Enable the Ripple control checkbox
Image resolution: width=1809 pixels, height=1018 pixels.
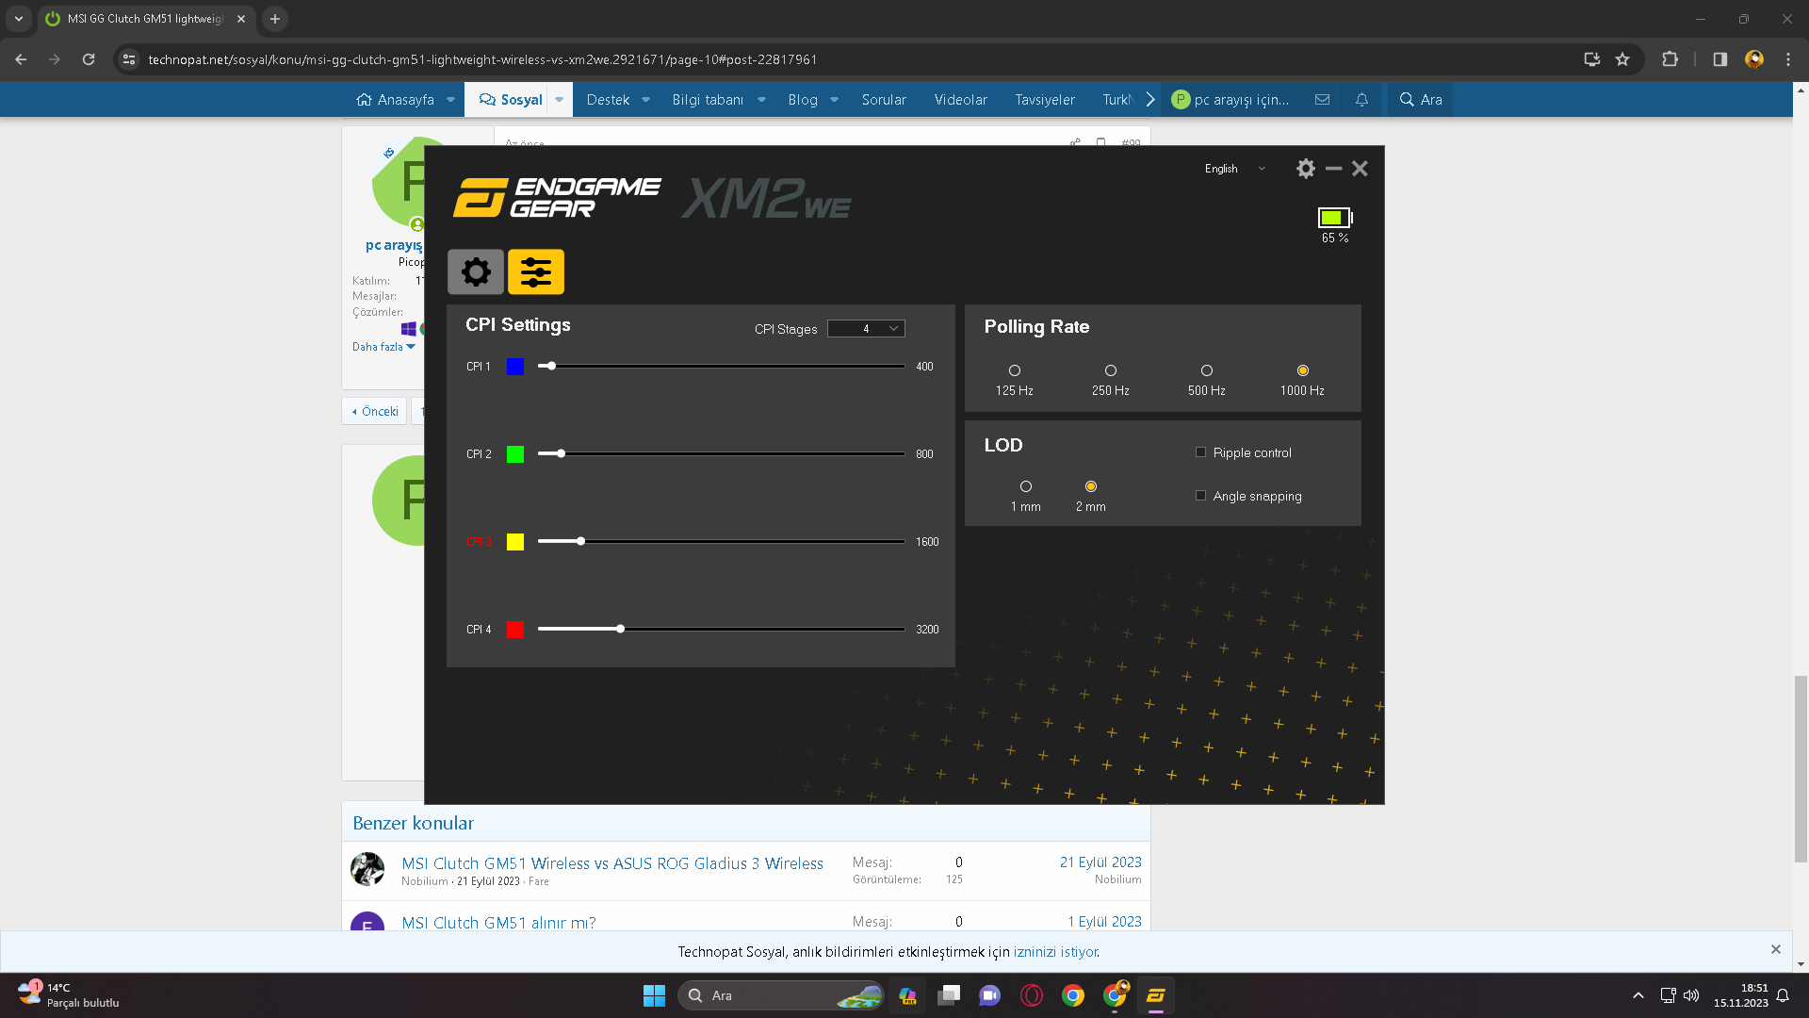pyautogui.click(x=1200, y=452)
